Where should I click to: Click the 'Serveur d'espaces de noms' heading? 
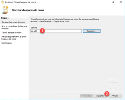[x=28, y=10]
